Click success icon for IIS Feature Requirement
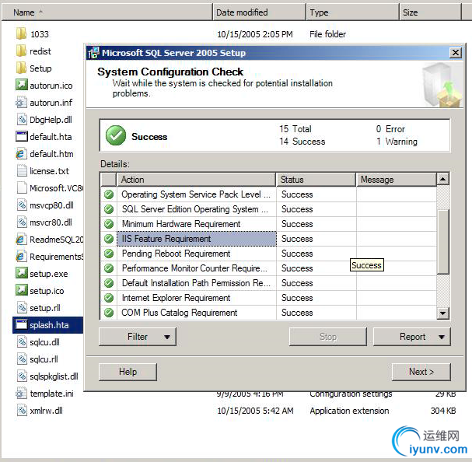The image size is (472, 462). (x=109, y=239)
